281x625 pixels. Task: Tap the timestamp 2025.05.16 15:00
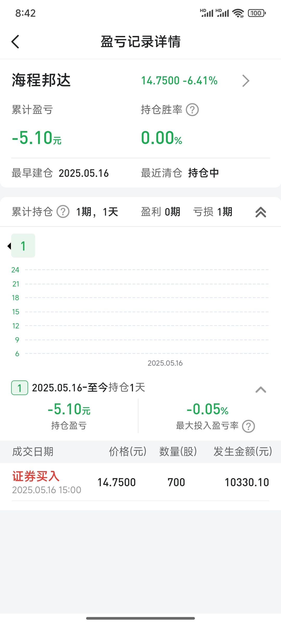(x=47, y=490)
